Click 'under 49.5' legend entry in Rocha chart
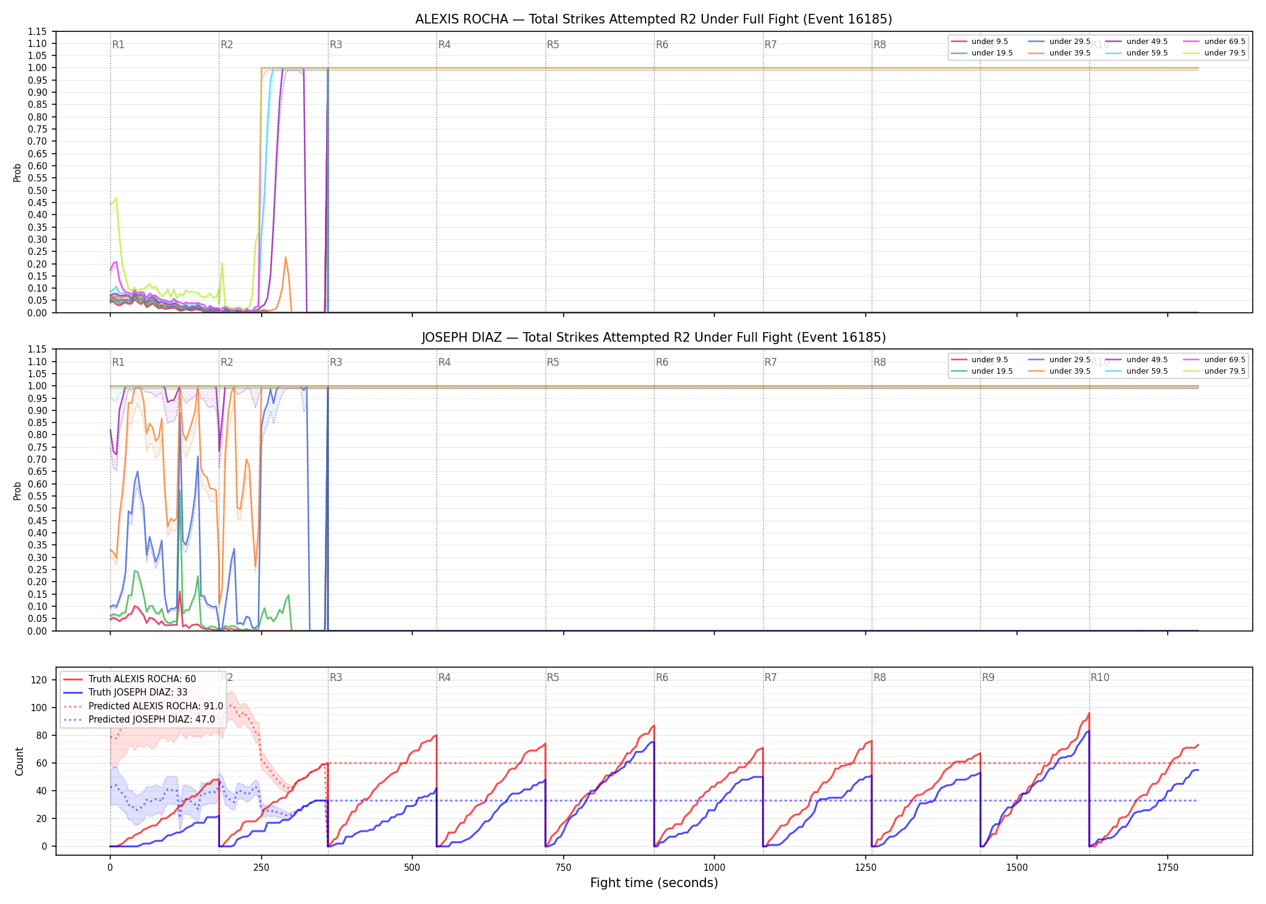 click(1136, 42)
